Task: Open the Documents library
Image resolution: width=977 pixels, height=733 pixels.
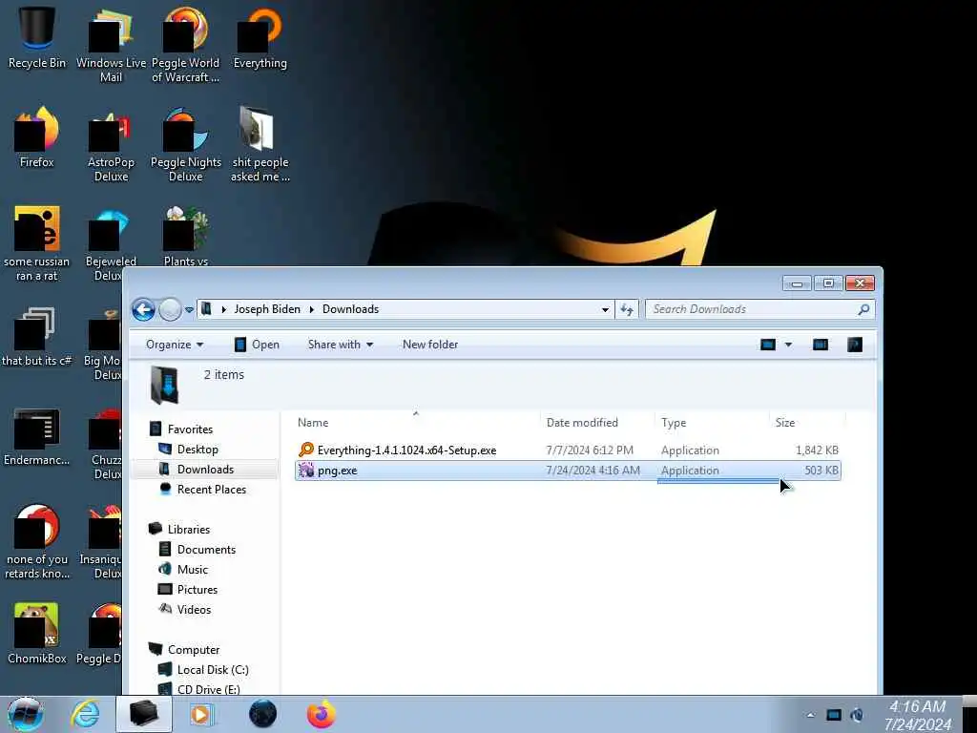Action: [x=206, y=549]
